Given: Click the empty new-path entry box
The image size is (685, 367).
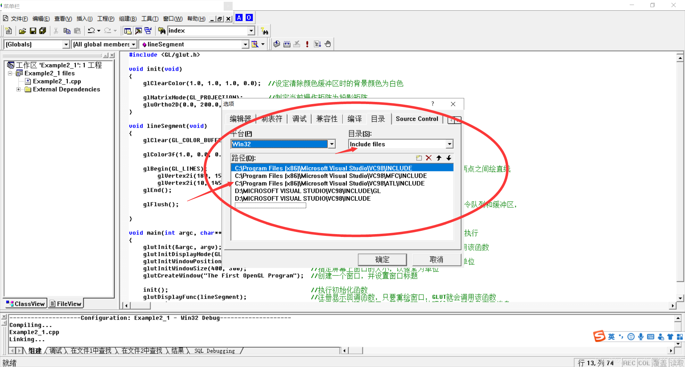Looking at the screenshot, I should click(x=270, y=206).
